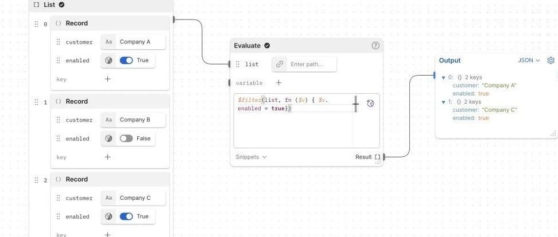Toggle enabled switch for Company C
The height and width of the screenshot is (237, 558).
coord(126,216)
